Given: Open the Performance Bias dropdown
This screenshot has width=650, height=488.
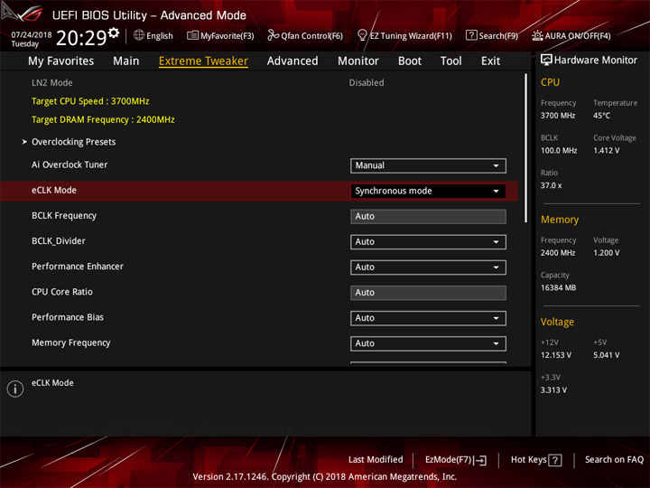Looking at the screenshot, I should pyautogui.click(x=428, y=318).
